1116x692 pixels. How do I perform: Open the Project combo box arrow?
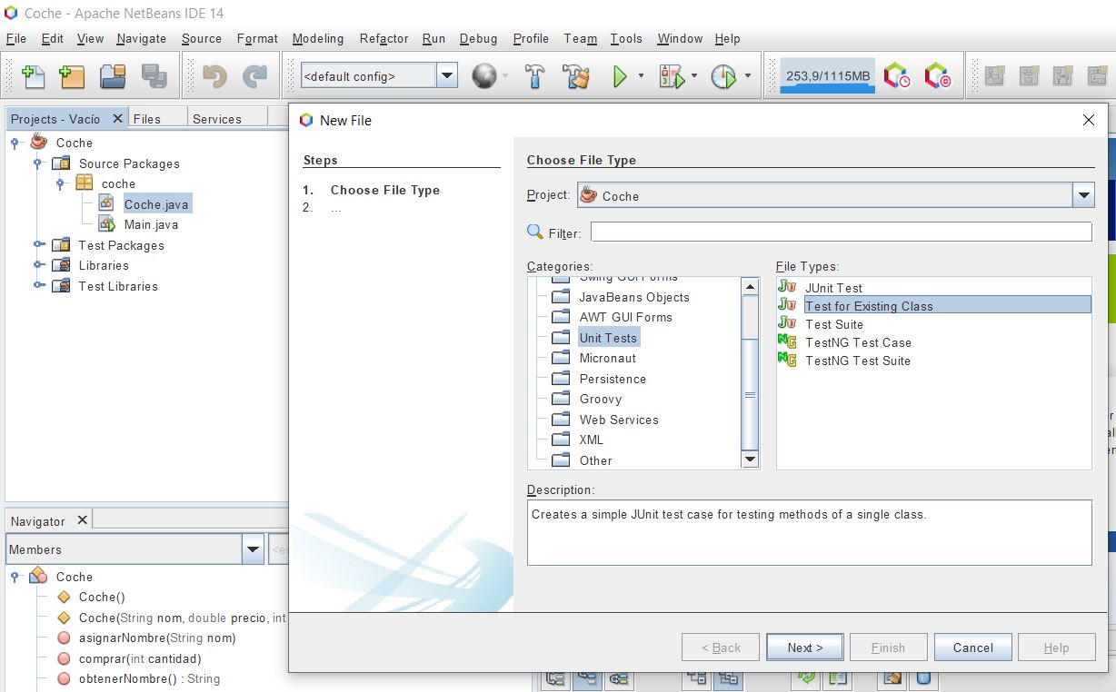[1082, 195]
